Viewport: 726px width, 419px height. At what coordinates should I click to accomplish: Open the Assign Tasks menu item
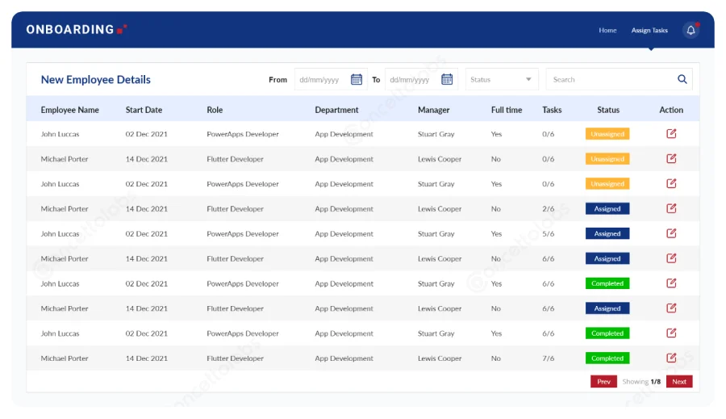[x=649, y=31]
